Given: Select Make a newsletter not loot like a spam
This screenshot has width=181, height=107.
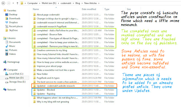Looking at the screenshot, I should click(x=56, y=70).
